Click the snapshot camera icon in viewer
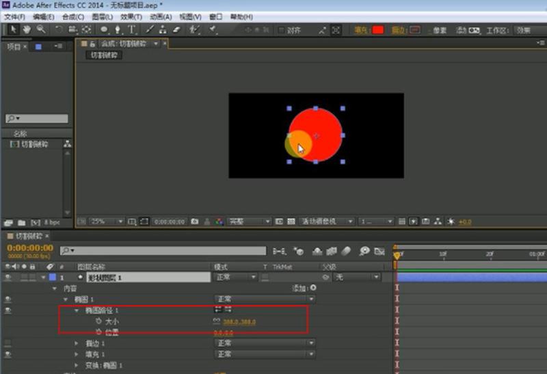The height and width of the screenshot is (374, 547). click(195, 222)
